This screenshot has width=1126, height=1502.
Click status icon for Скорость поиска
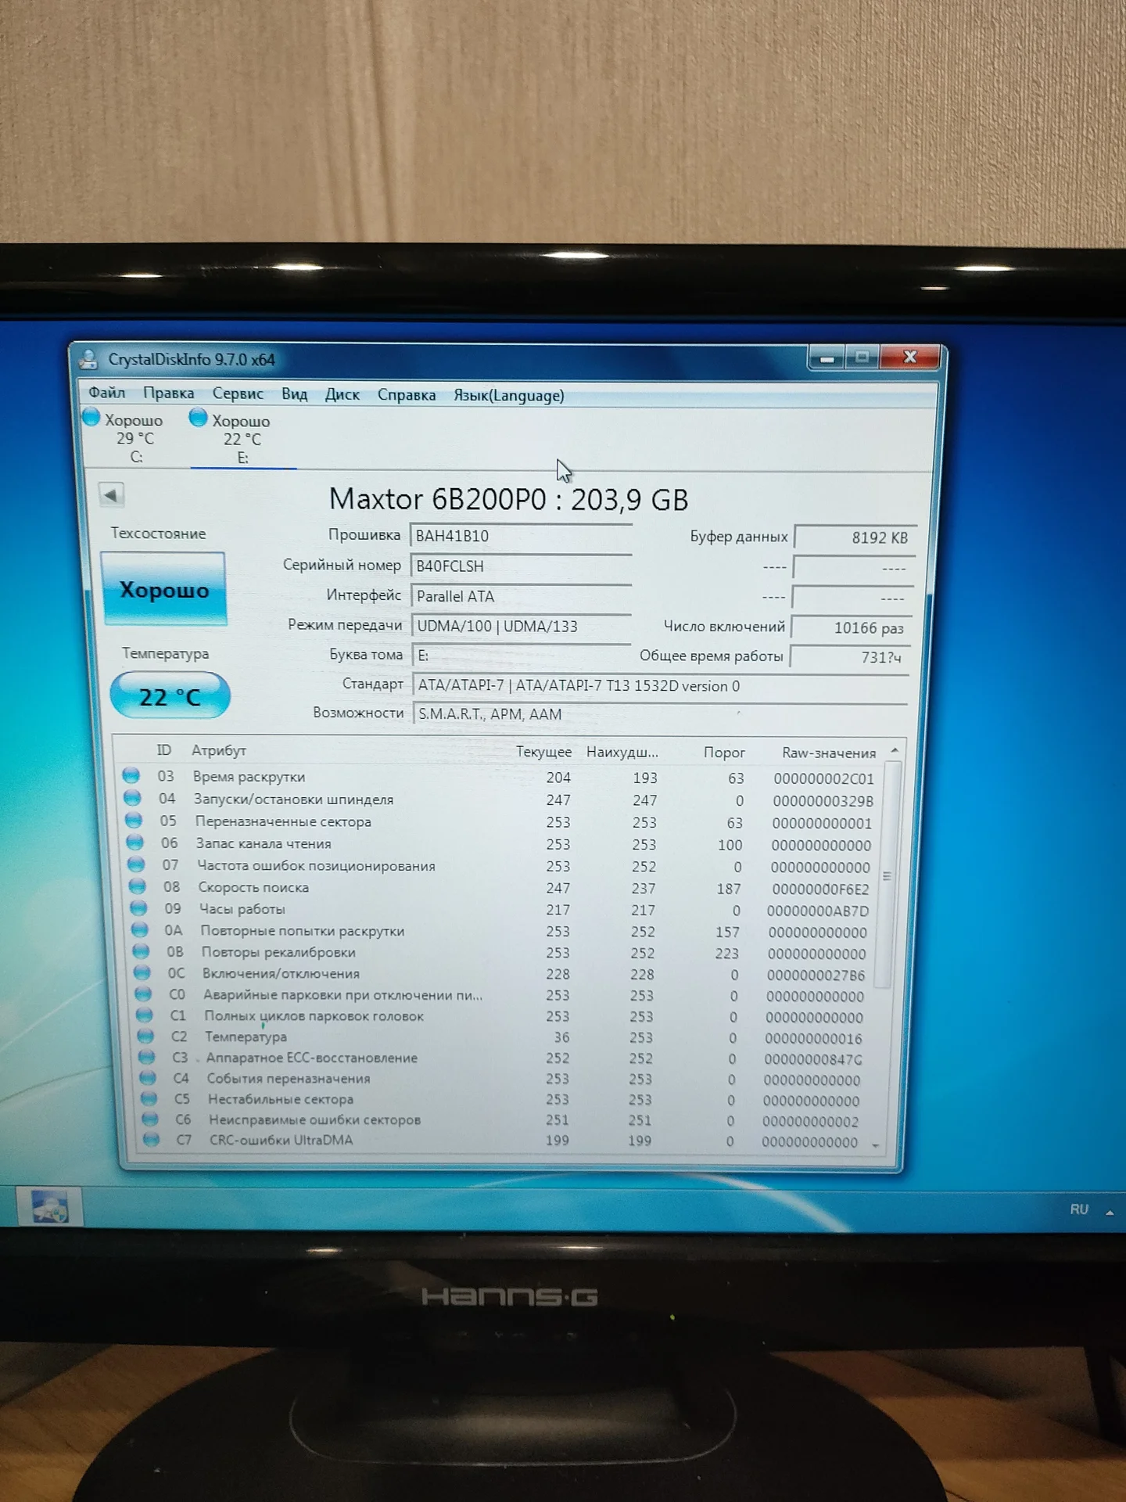coord(138,886)
